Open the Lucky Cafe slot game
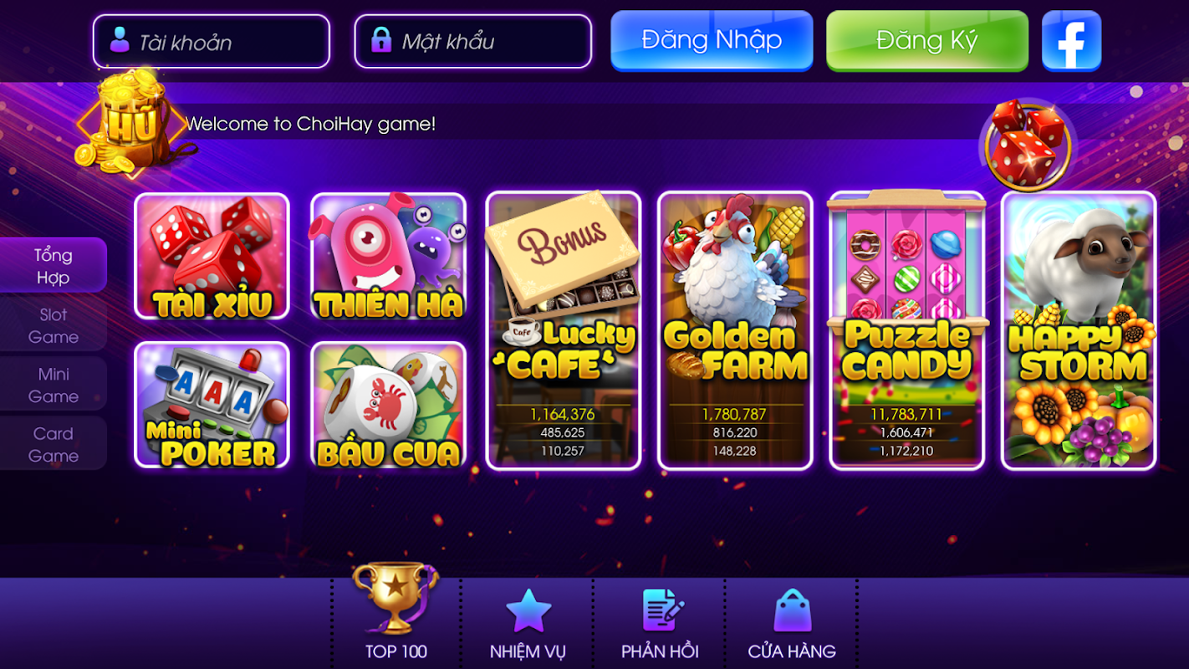 (563, 331)
